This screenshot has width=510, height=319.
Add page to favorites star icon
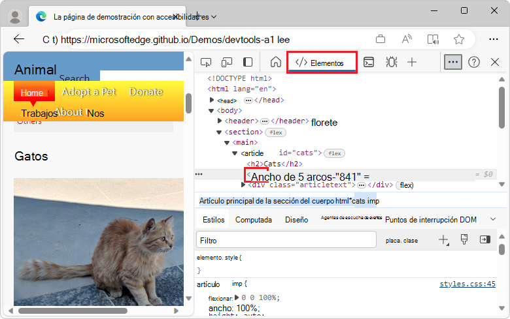tap(459, 39)
